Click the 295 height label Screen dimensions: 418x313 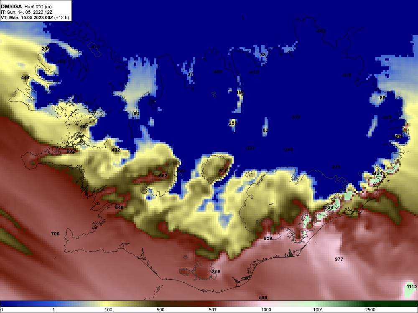(x=46, y=49)
